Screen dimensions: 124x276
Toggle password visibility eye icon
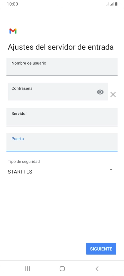tap(100, 92)
